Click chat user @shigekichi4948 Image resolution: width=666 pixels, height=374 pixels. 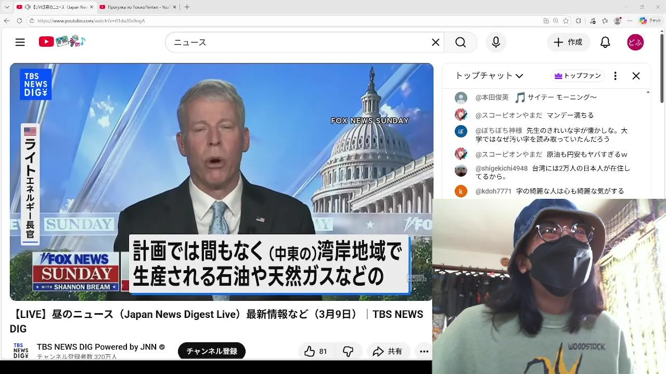click(502, 168)
